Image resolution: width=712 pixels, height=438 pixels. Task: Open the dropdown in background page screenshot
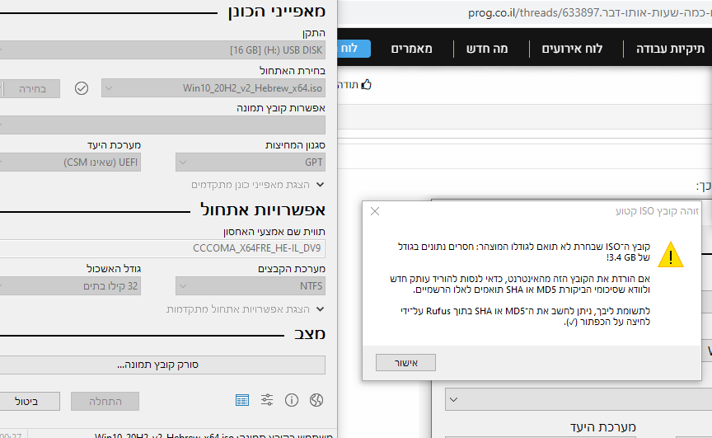(578, 399)
